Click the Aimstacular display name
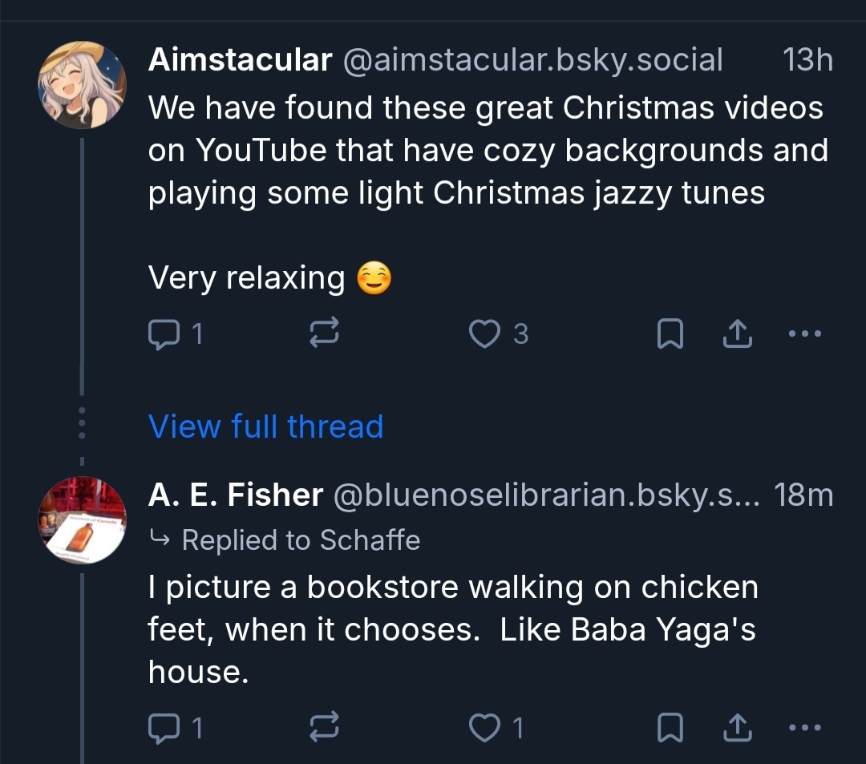This screenshot has height=764, width=866. pos(239,60)
